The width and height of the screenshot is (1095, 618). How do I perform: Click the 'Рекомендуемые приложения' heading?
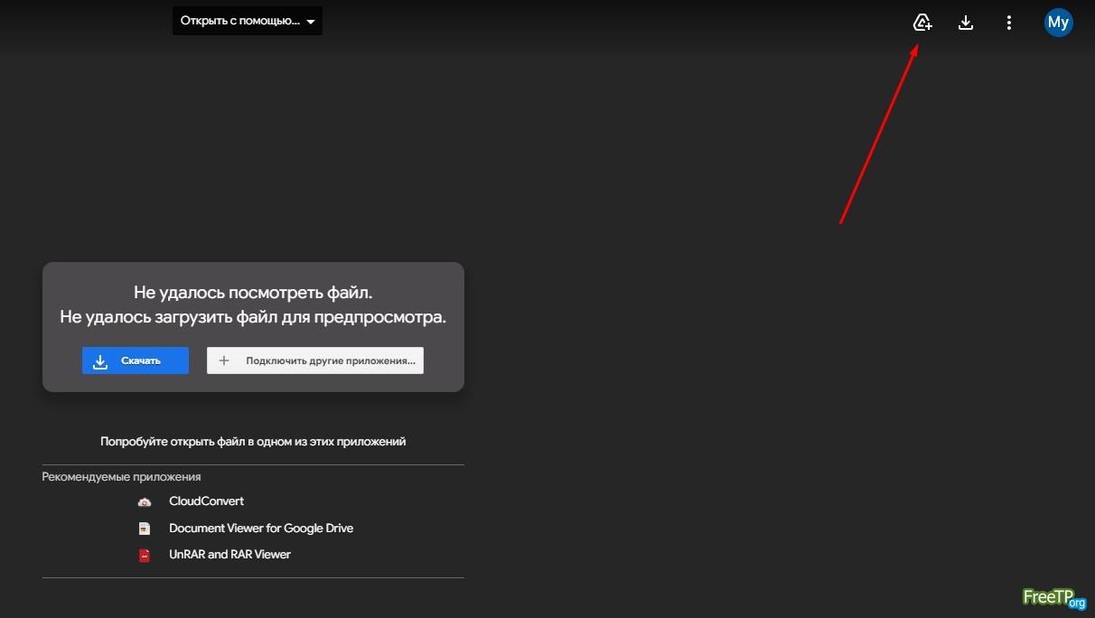coord(121,477)
